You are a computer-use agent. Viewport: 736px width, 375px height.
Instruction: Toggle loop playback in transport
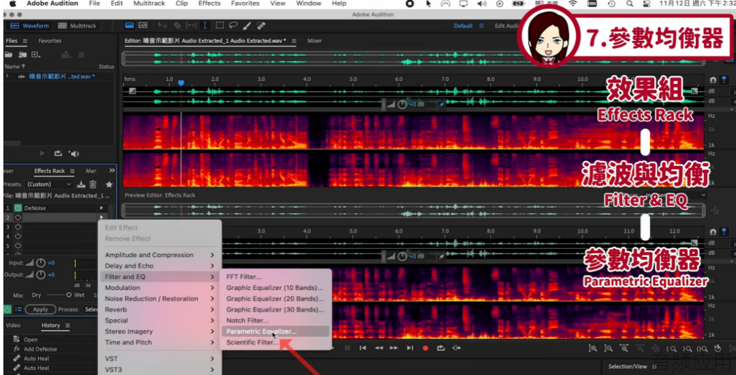click(441, 348)
